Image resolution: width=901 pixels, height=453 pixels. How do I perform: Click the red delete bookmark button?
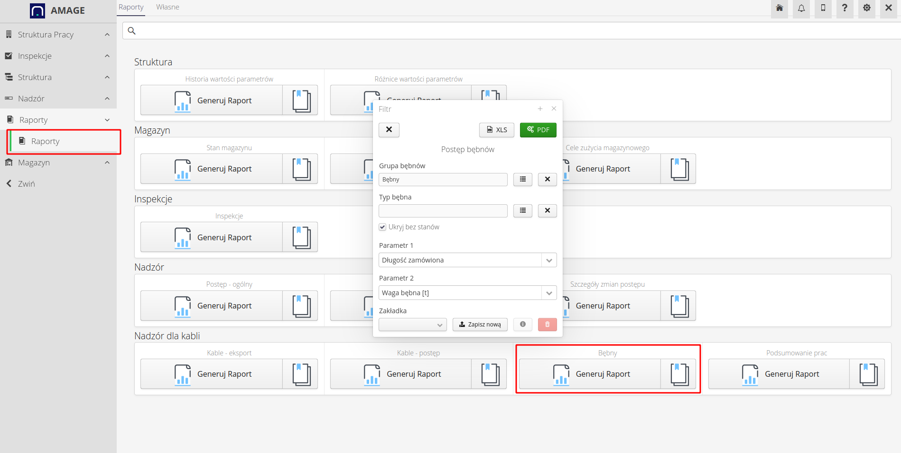coord(547,325)
